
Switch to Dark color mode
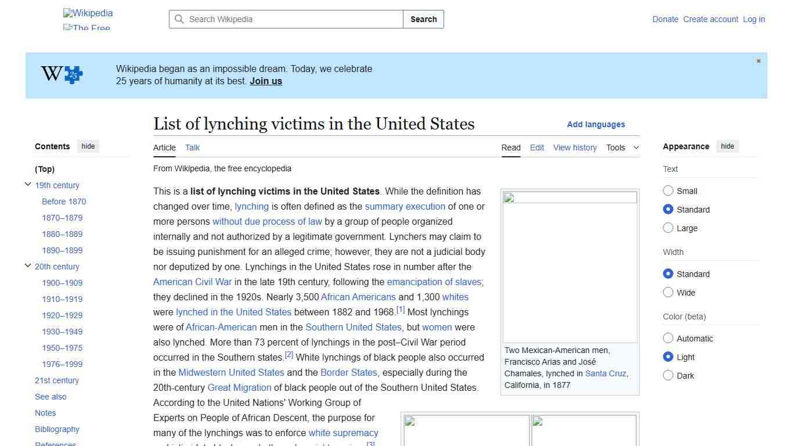point(668,375)
